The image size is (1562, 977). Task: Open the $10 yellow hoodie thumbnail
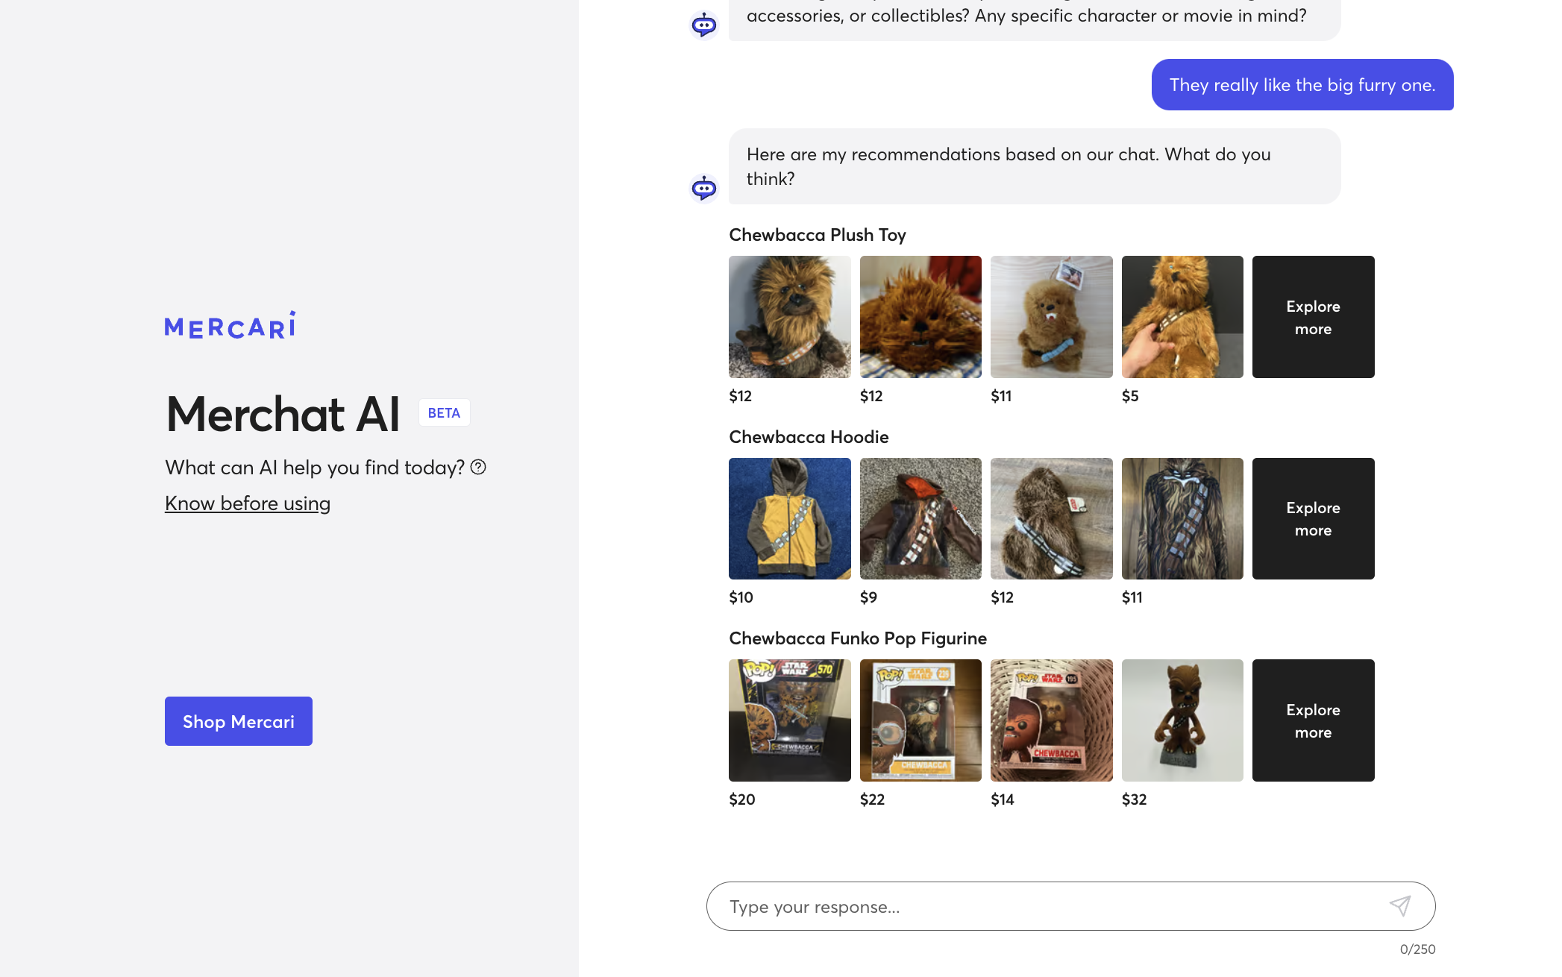[789, 518]
